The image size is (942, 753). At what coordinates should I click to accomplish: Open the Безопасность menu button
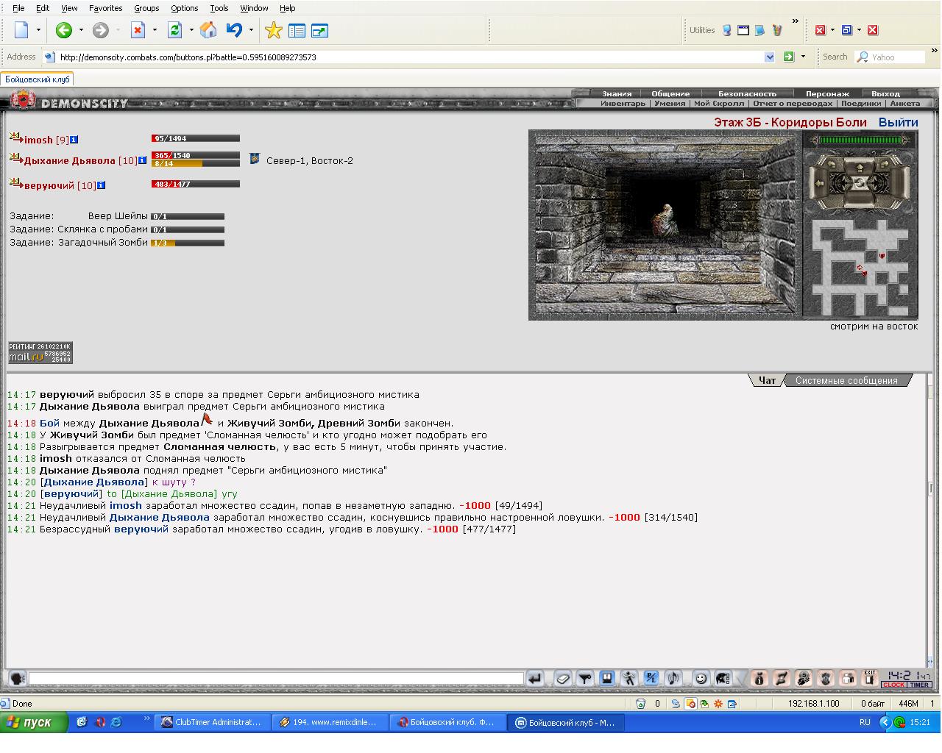pyautogui.click(x=747, y=93)
